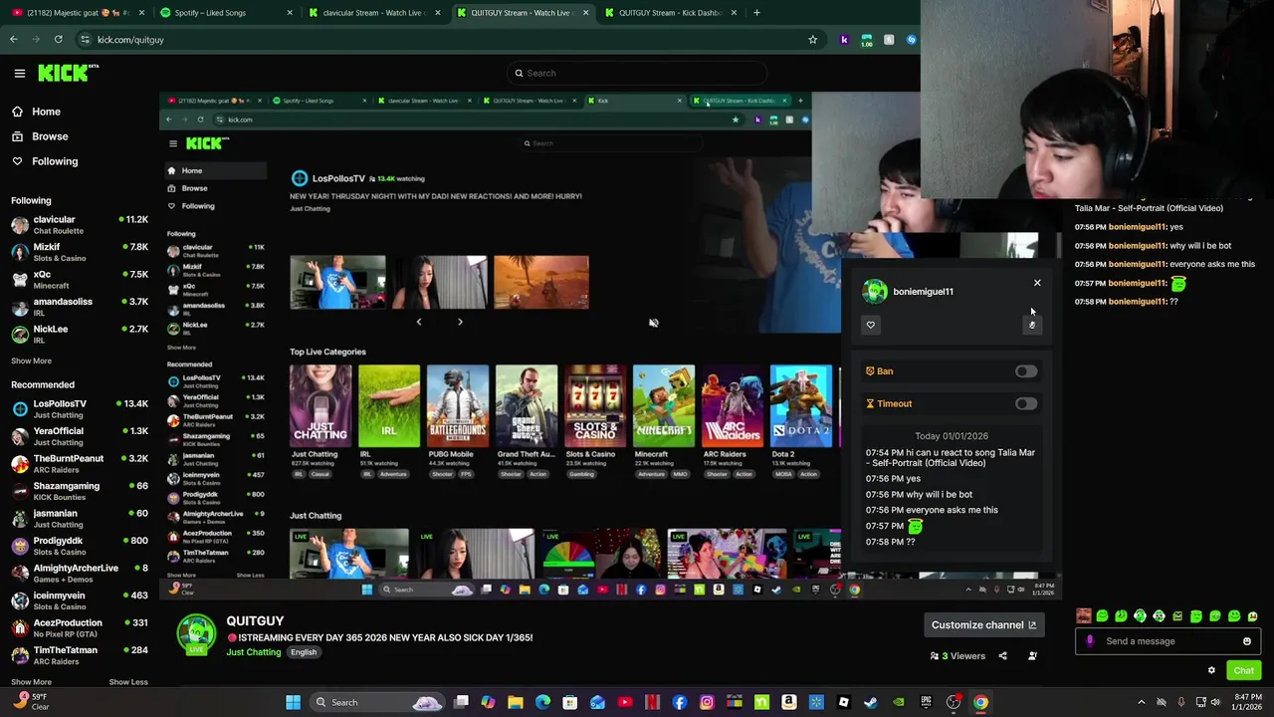Go back with the browser back arrow
Viewport: 1274px width, 717px height.
[13, 40]
